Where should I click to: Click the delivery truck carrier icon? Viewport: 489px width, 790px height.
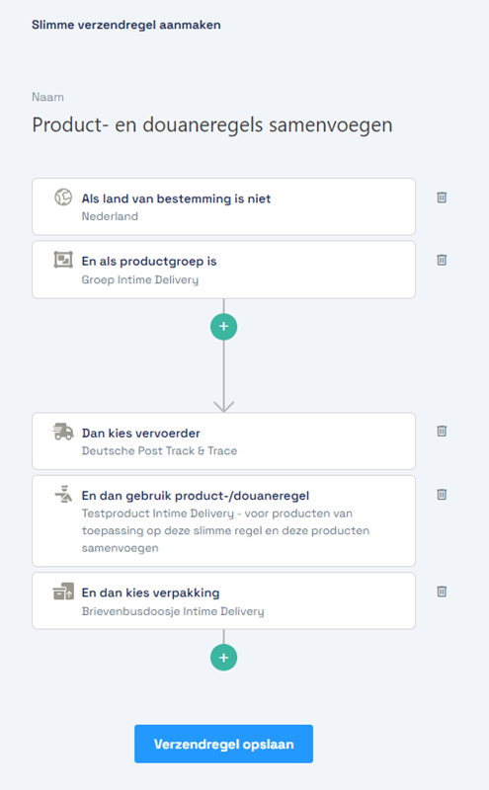point(63,432)
